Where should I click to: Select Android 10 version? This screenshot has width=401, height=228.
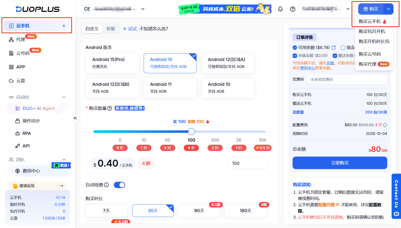click(228, 88)
